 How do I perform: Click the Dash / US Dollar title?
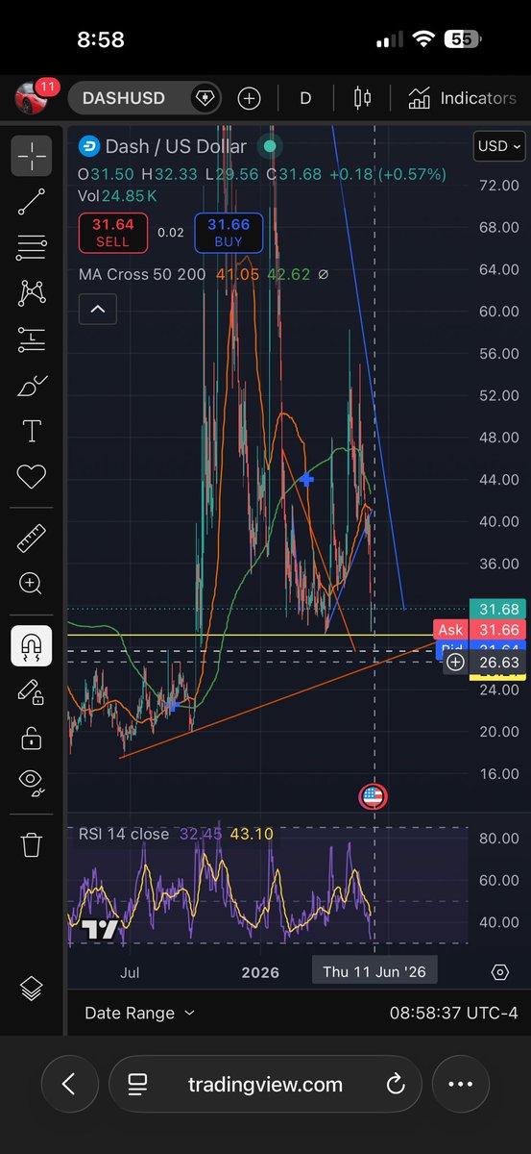(177, 146)
